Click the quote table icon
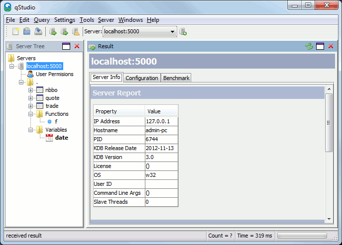 pyautogui.click(x=40, y=98)
